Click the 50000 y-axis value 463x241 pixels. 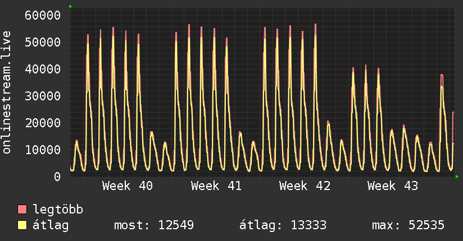(x=43, y=42)
